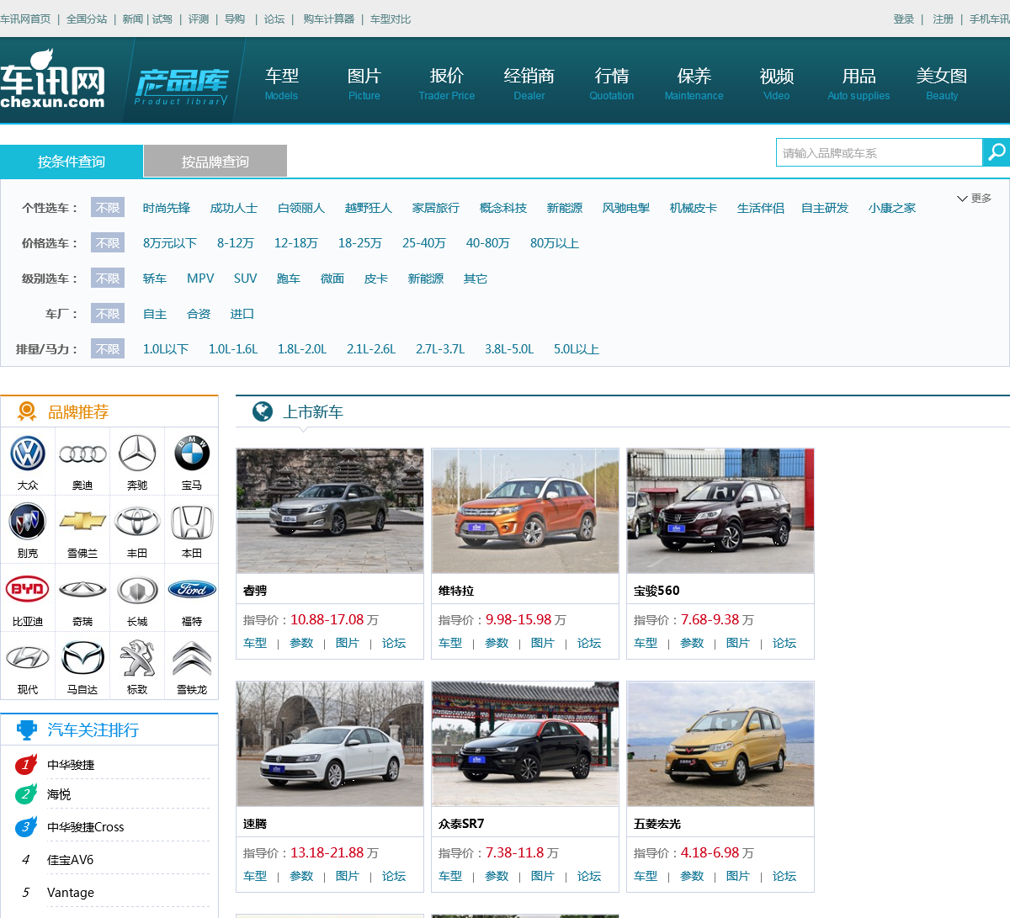
Task: Click the brand or series search field
Action: (879, 152)
